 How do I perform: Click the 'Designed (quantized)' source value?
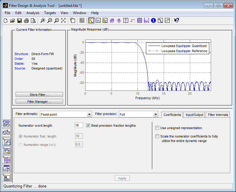click(x=47, y=68)
